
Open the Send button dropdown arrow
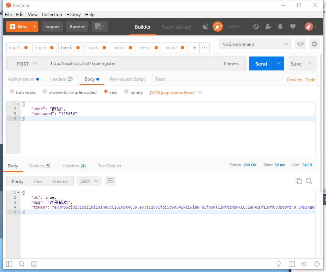click(x=279, y=63)
